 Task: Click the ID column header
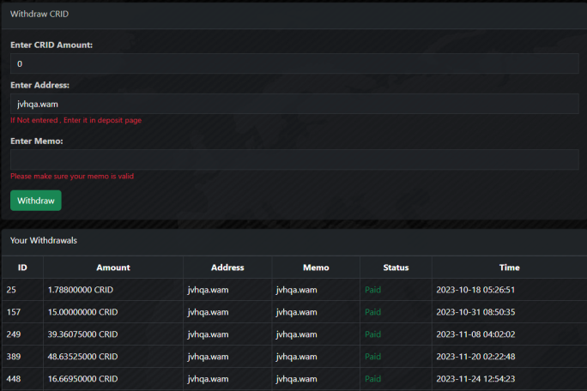(x=22, y=268)
